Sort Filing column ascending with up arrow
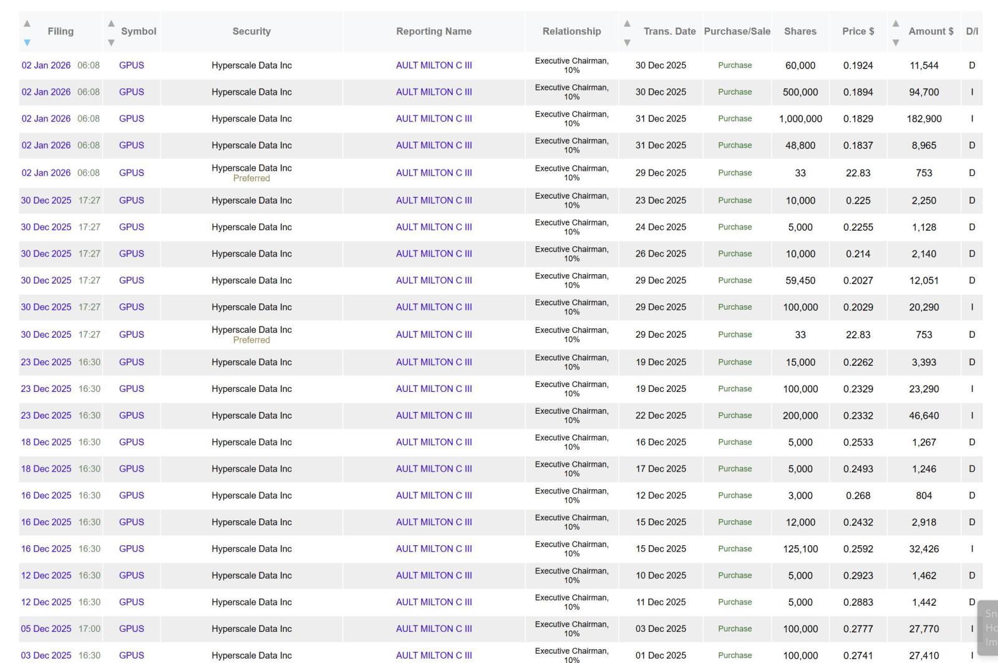Screen dimensions: 998x663 pos(27,24)
